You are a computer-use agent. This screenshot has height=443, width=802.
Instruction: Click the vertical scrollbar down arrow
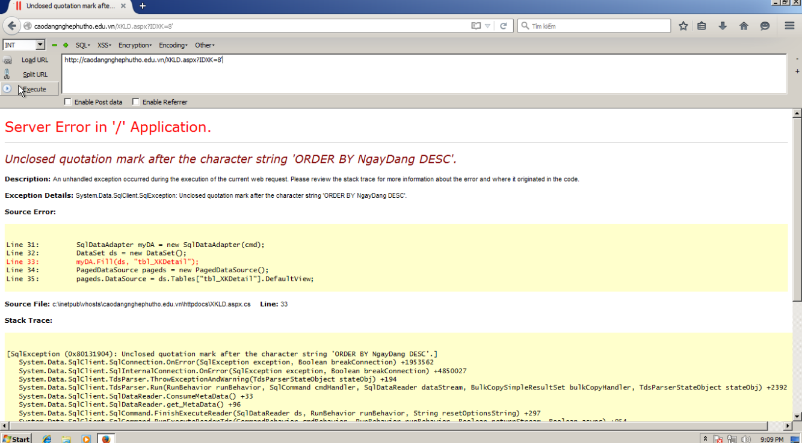tap(797, 416)
